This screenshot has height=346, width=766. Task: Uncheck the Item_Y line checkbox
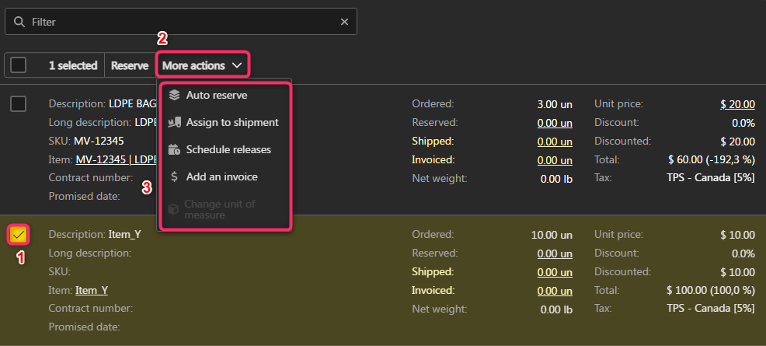point(19,233)
